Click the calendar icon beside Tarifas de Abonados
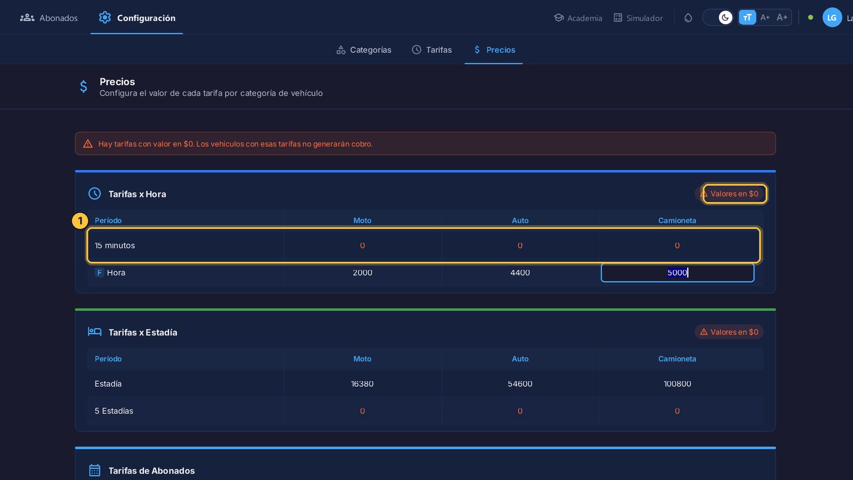Image resolution: width=853 pixels, height=480 pixels. 95,470
